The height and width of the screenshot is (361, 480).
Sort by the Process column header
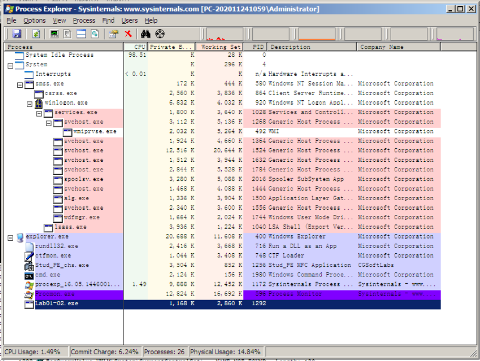point(64,47)
